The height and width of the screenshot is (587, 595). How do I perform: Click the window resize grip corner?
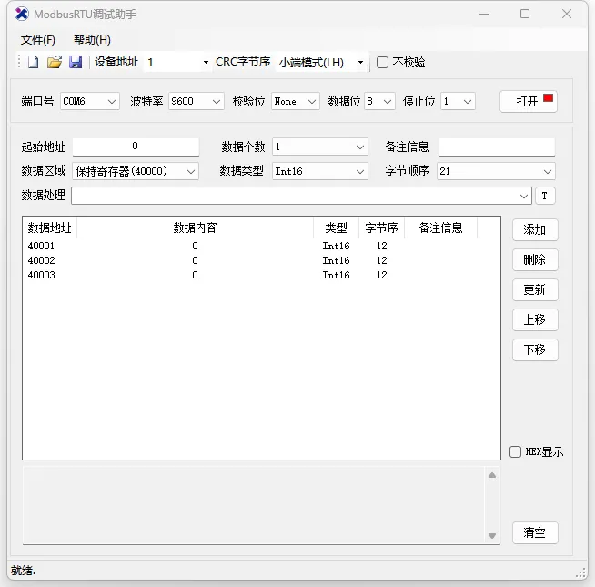coord(581,572)
